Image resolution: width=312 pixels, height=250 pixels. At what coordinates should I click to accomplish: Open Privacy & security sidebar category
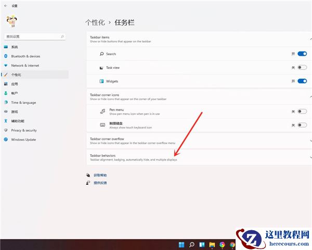tap(35, 130)
